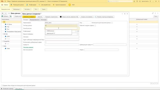Open the Размещение данных section
160x90 pixels.
click(x=17, y=5)
